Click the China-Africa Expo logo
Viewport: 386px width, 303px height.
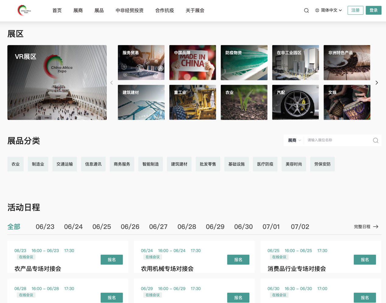[x=24, y=10]
